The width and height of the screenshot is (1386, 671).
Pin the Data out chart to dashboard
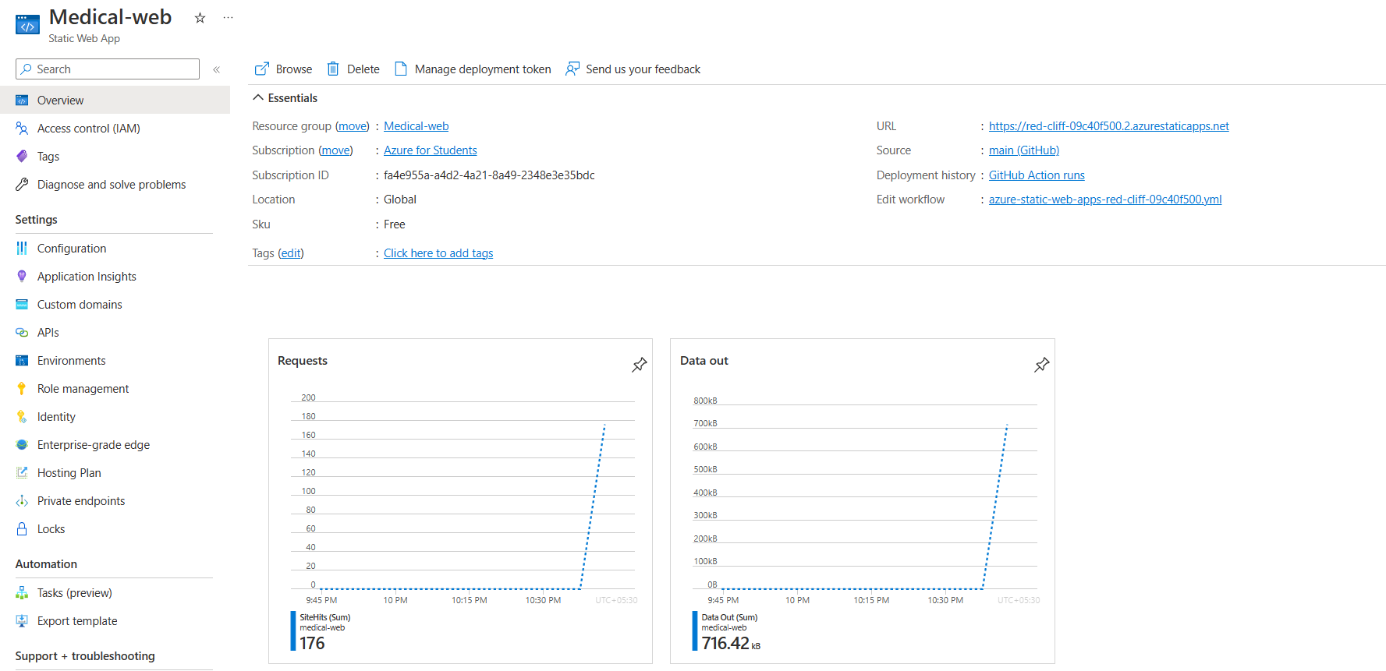point(1042,364)
